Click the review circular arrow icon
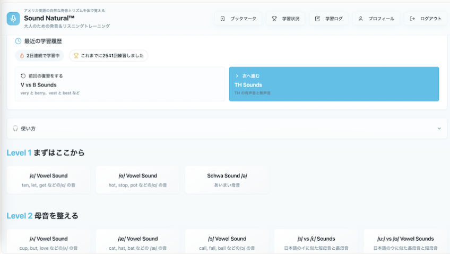The height and width of the screenshot is (254, 450). pos(23,76)
